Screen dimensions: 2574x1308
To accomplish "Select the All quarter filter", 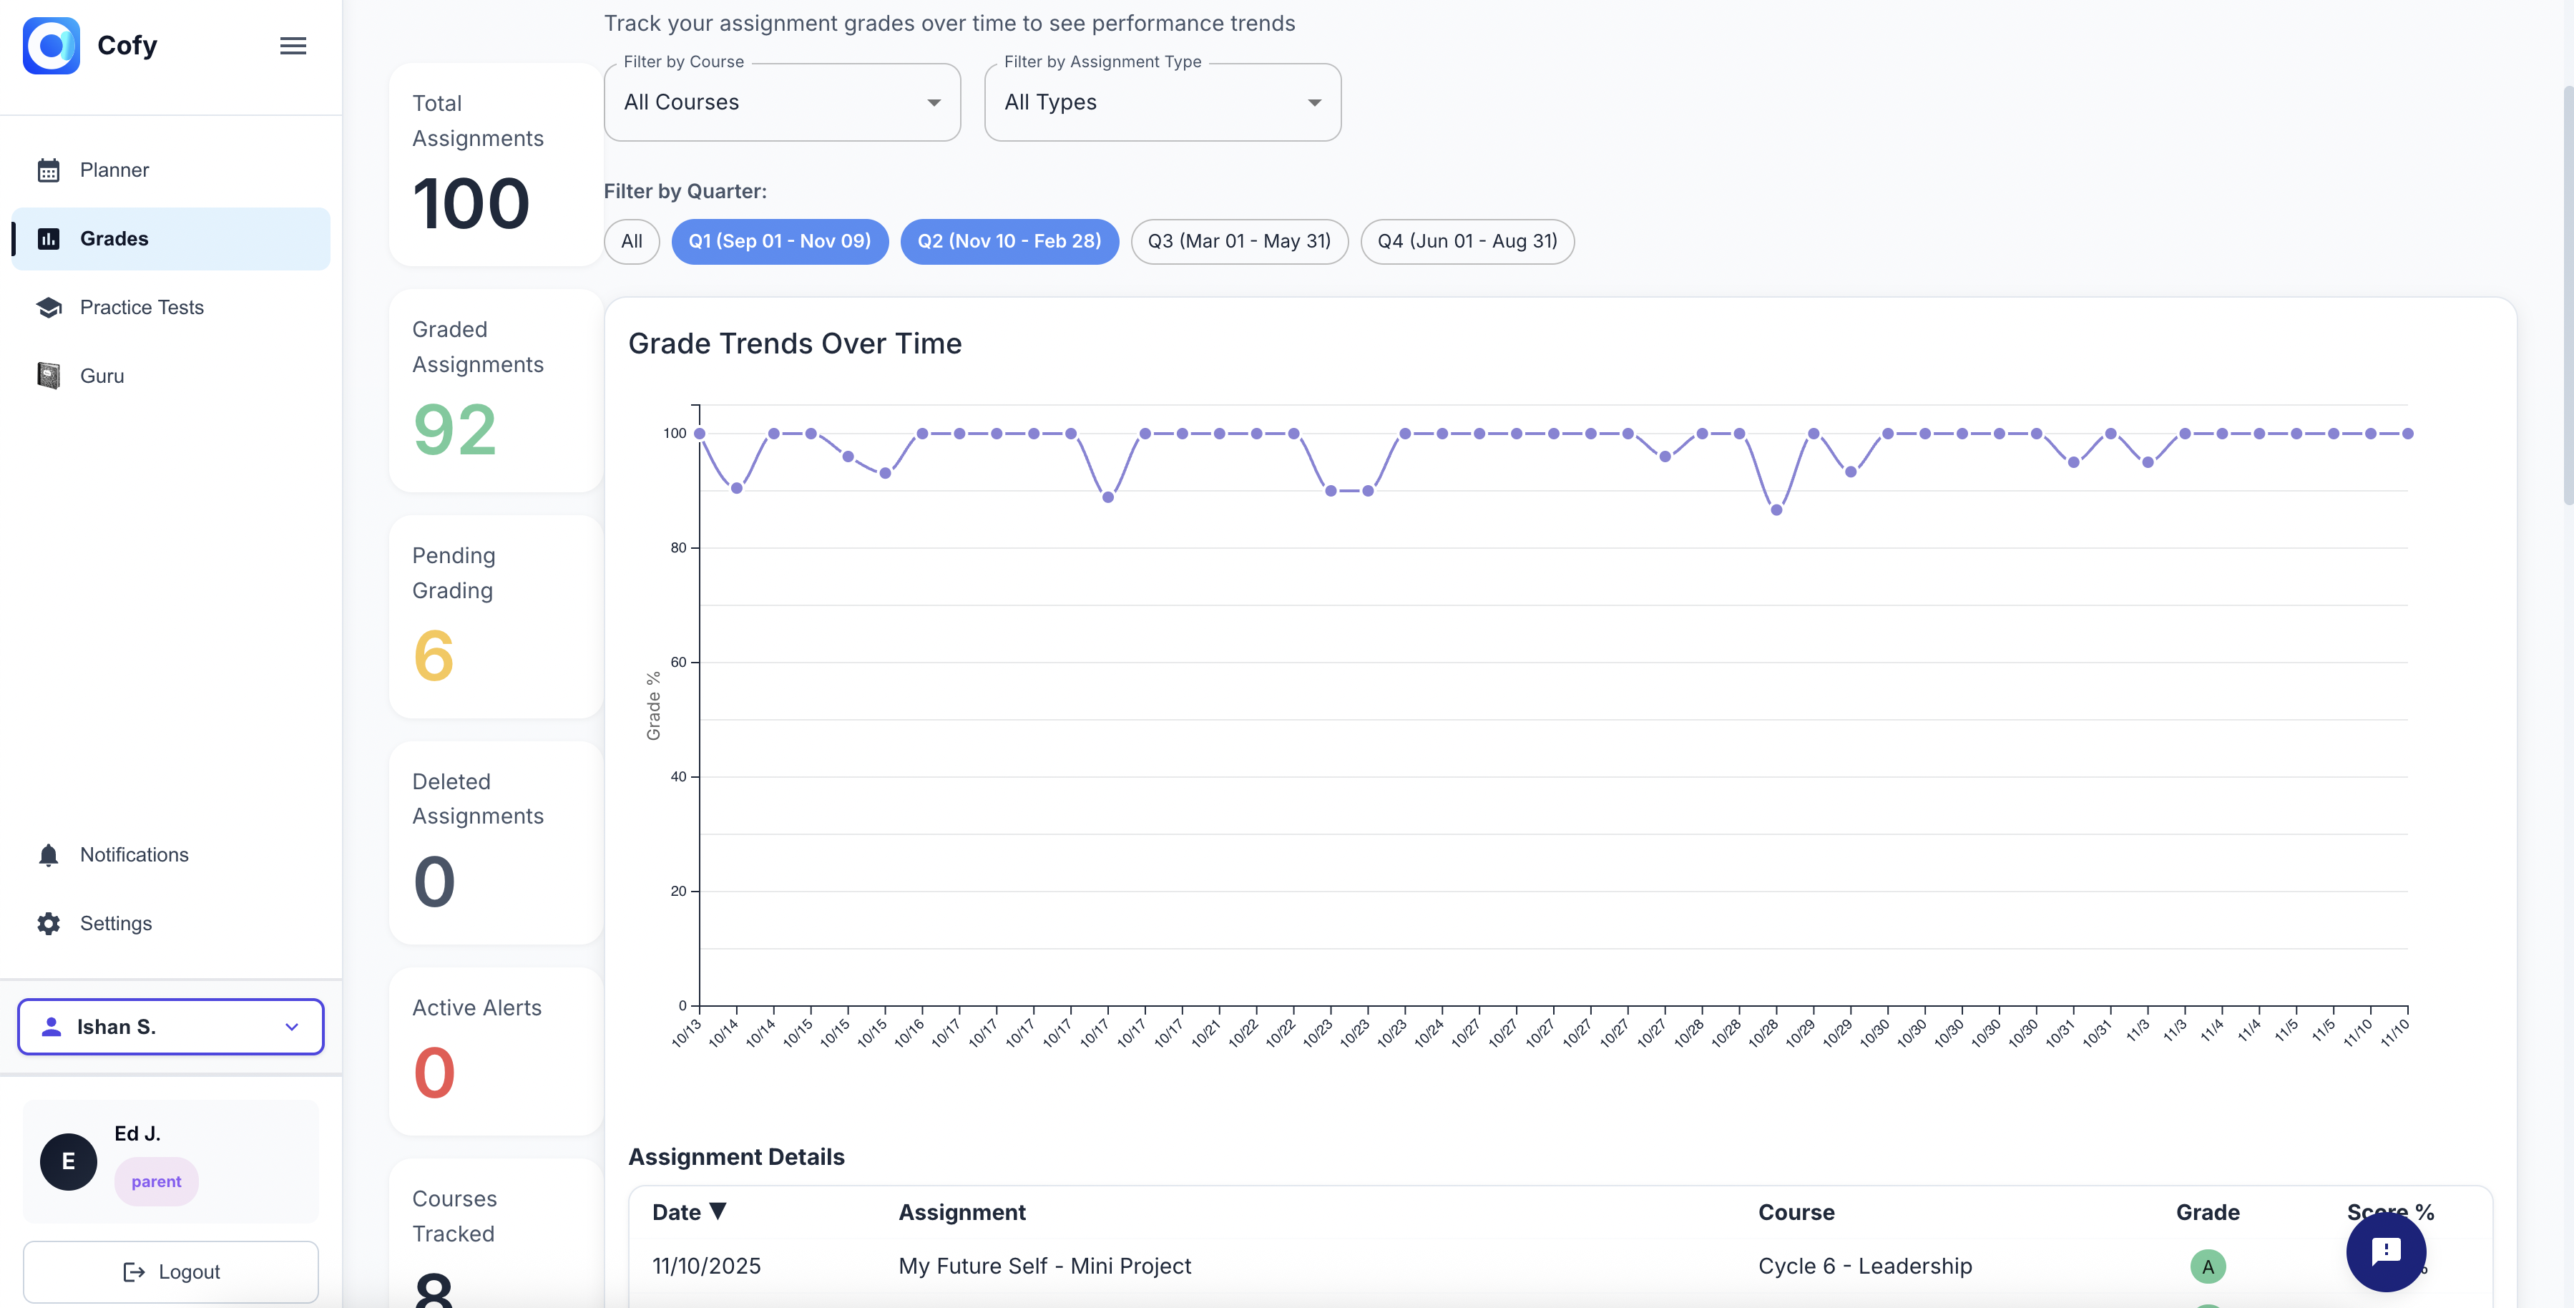I will (x=632, y=241).
